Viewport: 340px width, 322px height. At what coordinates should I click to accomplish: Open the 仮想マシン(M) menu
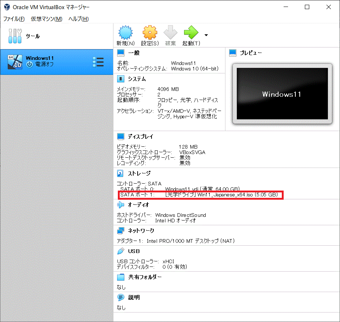point(46,19)
